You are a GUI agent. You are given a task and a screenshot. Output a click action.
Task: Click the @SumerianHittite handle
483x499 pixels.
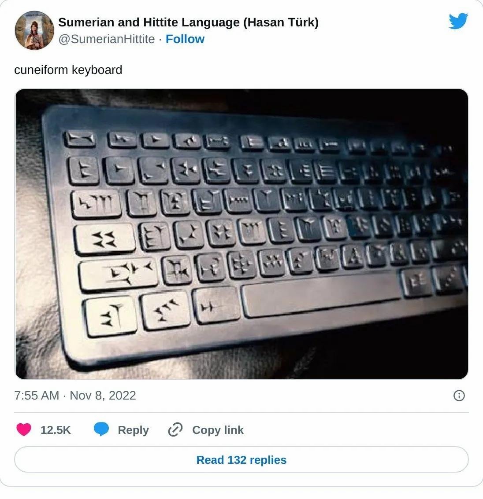[107, 39]
